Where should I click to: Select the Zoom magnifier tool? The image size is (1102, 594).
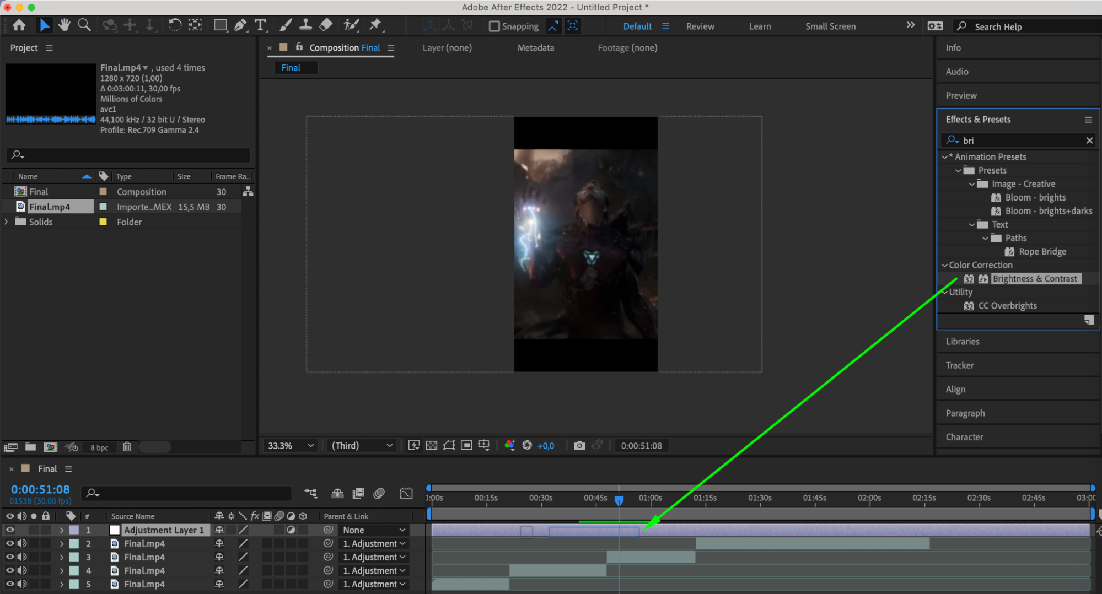(x=84, y=25)
